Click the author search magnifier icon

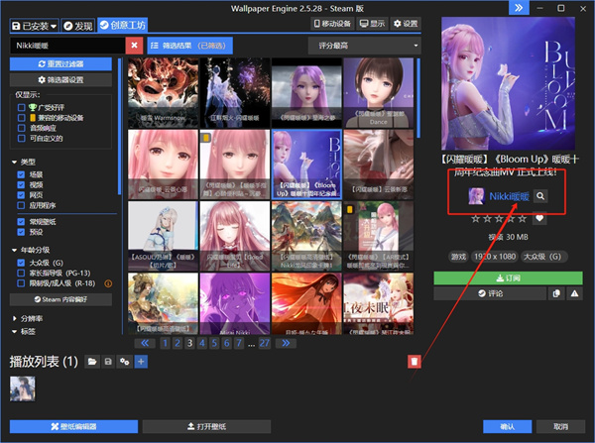click(x=540, y=196)
